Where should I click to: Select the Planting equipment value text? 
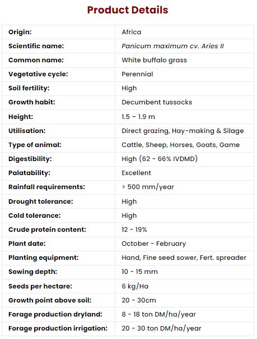pos(184,258)
